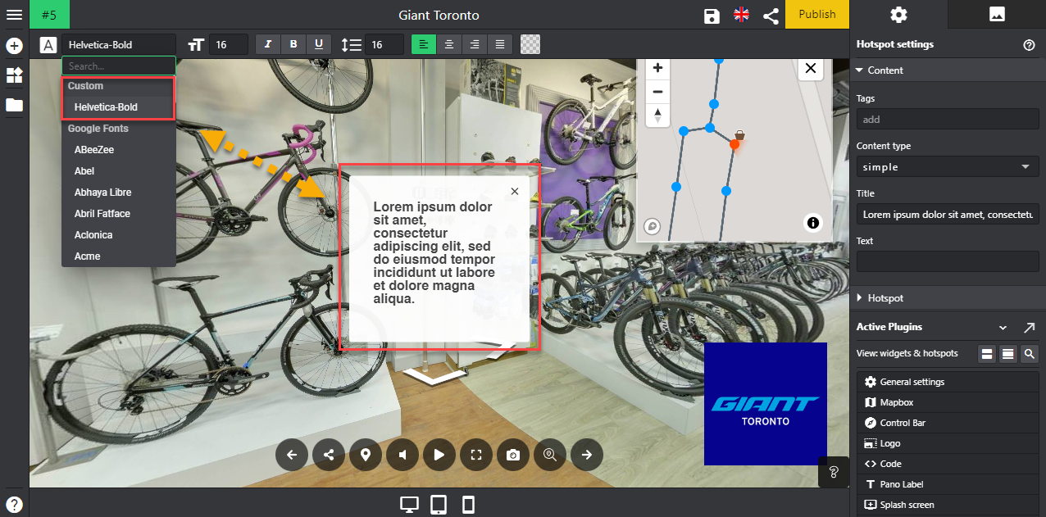Close the Lorem ipsum hotspot popup
Screen dimensions: 1046x517
[x=515, y=191]
